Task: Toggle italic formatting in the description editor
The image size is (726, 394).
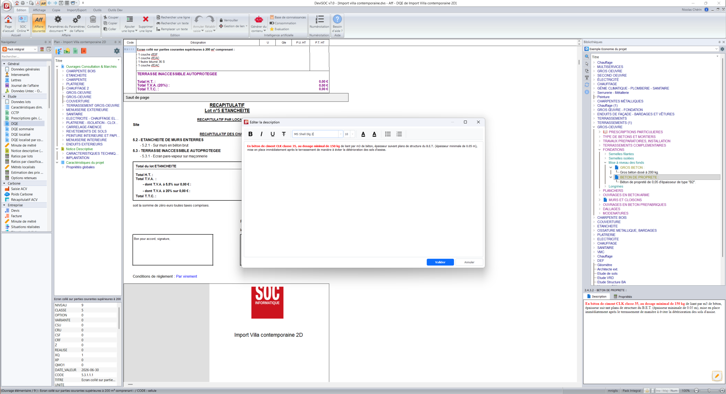Action: pos(261,134)
